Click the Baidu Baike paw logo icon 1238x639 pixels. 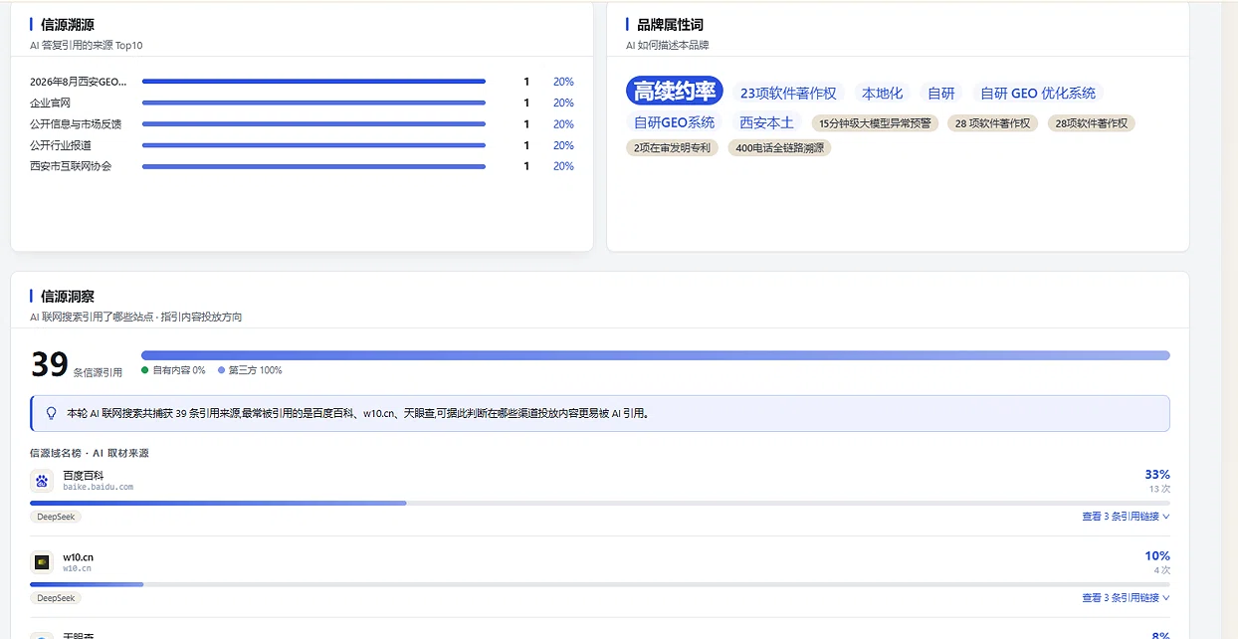(42, 481)
